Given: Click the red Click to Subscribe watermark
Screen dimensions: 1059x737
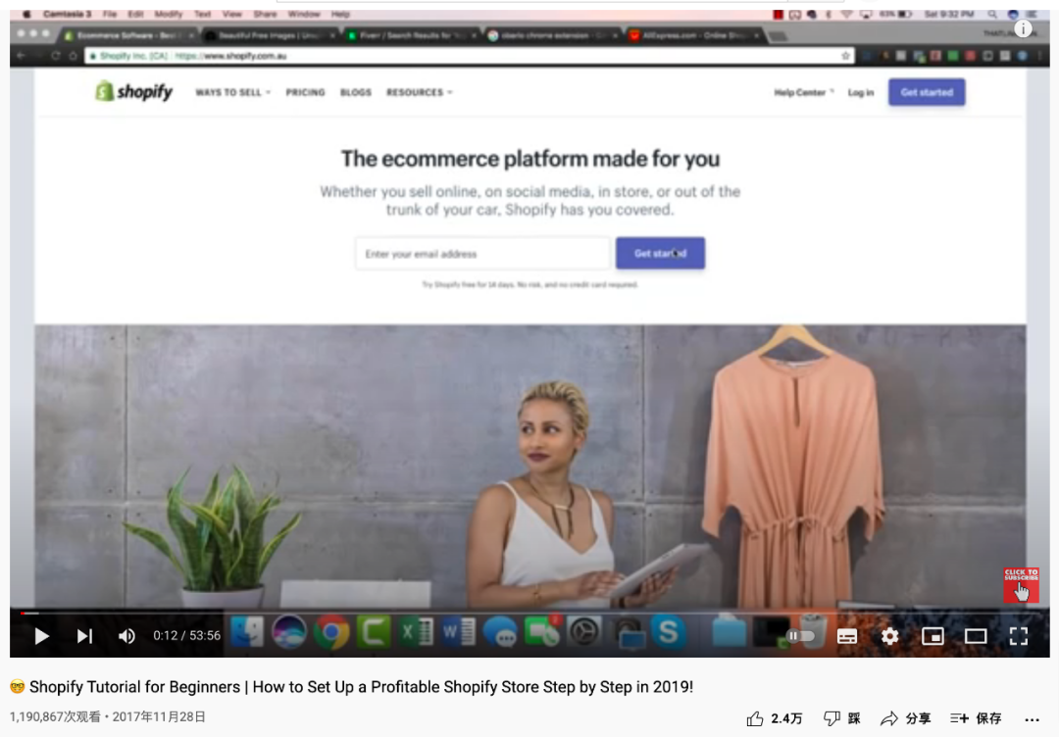Looking at the screenshot, I should pyautogui.click(x=1021, y=584).
